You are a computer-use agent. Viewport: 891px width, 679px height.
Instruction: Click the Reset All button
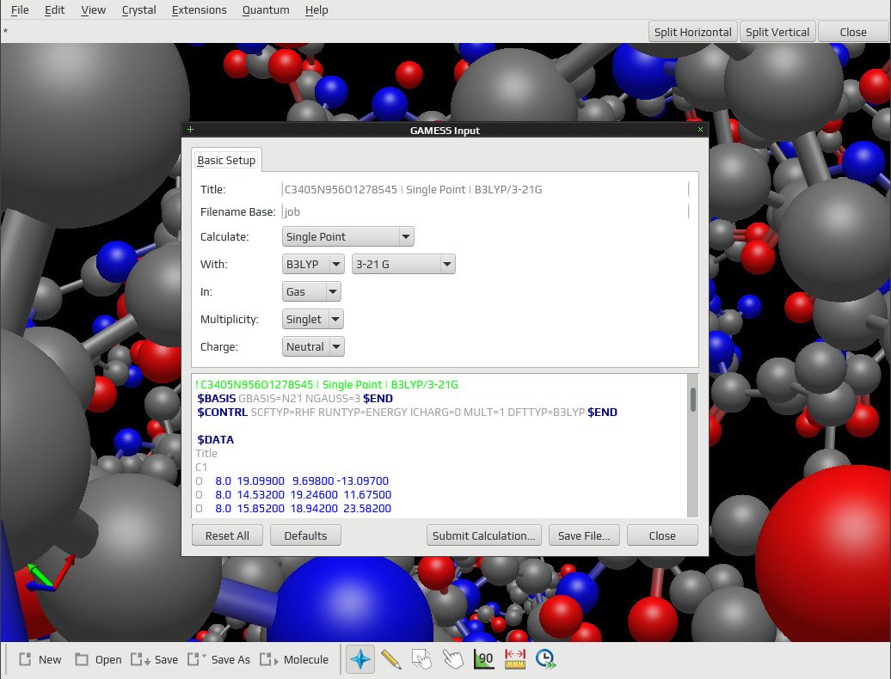[227, 535]
